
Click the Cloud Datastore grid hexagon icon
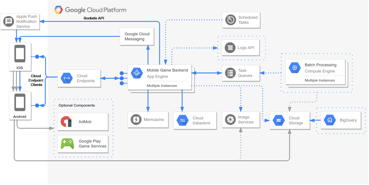point(183,120)
